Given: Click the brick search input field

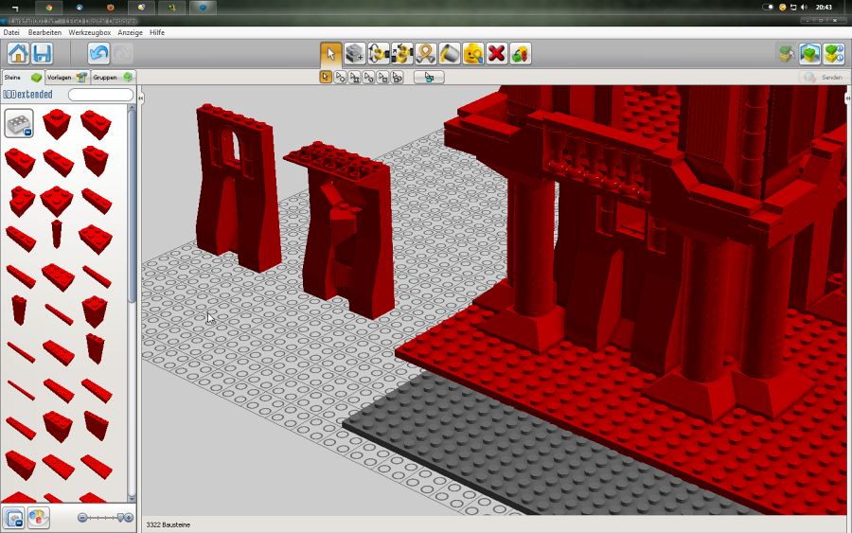Looking at the screenshot, I should pyautogui.click(x=100, y=95).
